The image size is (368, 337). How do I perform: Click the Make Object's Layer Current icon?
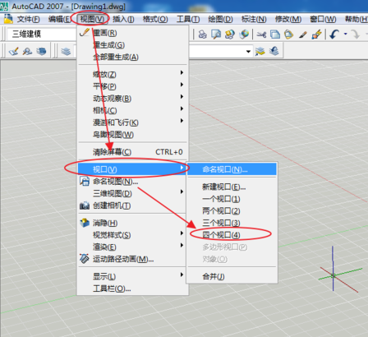pos(260,51)
